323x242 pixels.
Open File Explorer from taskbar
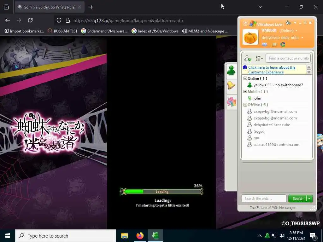(124, 236)
